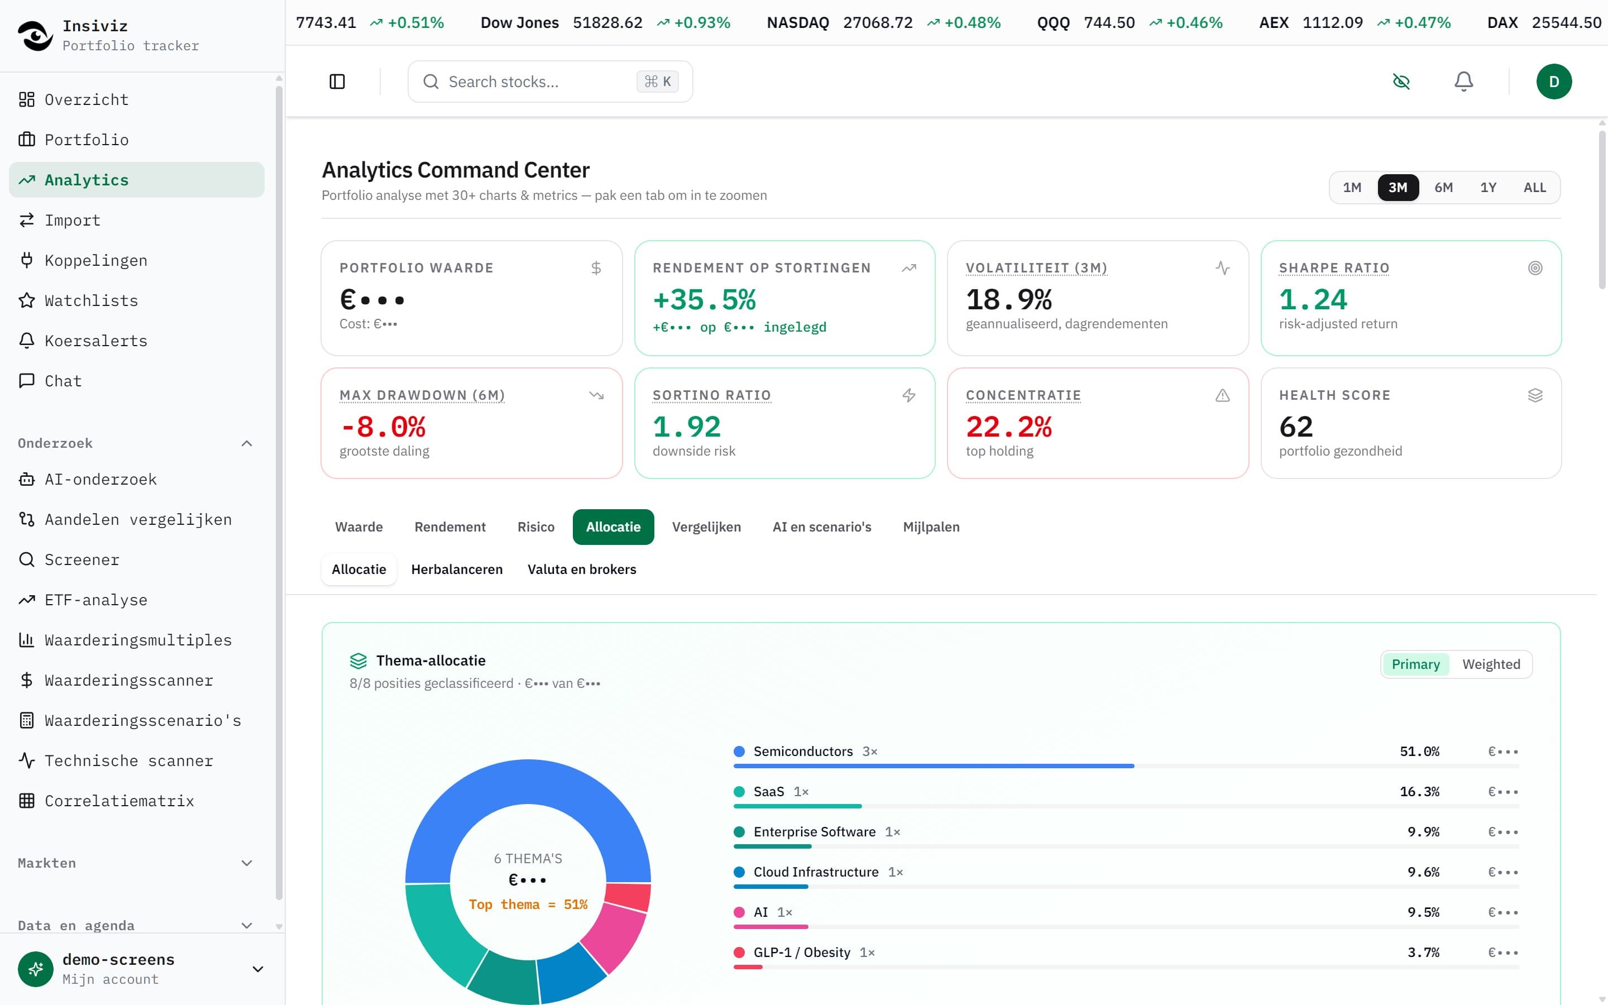The height and width of the screenshot is (1005, 1608).
Task: Open Chat in sidebar
Action: pos(136,381)
